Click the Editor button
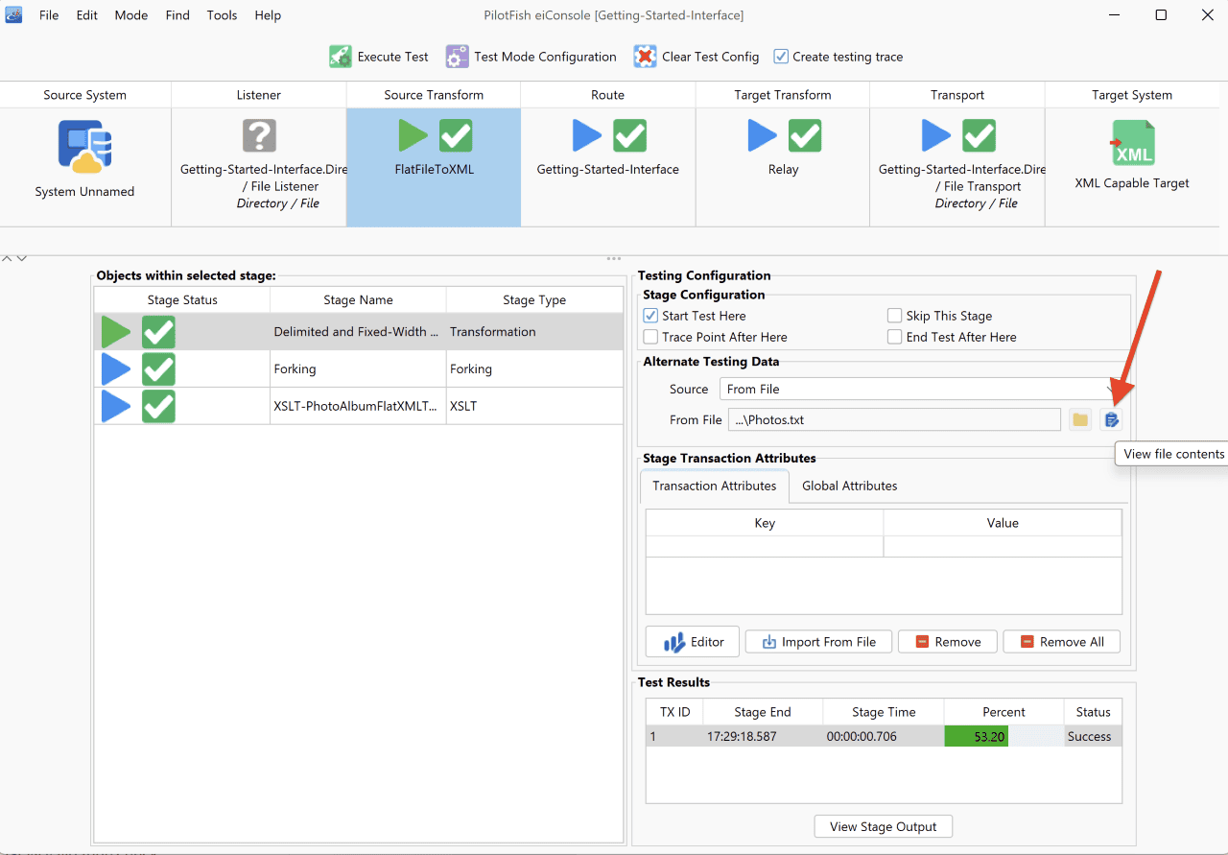The height and width of the screenshot is (855, 1228). point(693,642)
